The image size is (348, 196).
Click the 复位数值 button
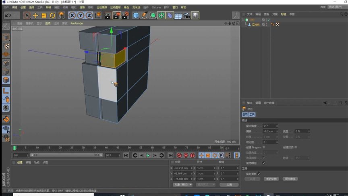click(290, 179)
